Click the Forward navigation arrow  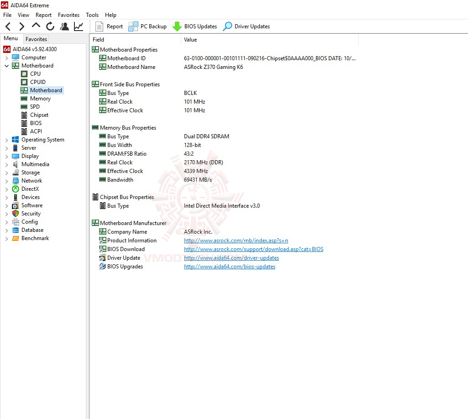pos(22,26)
